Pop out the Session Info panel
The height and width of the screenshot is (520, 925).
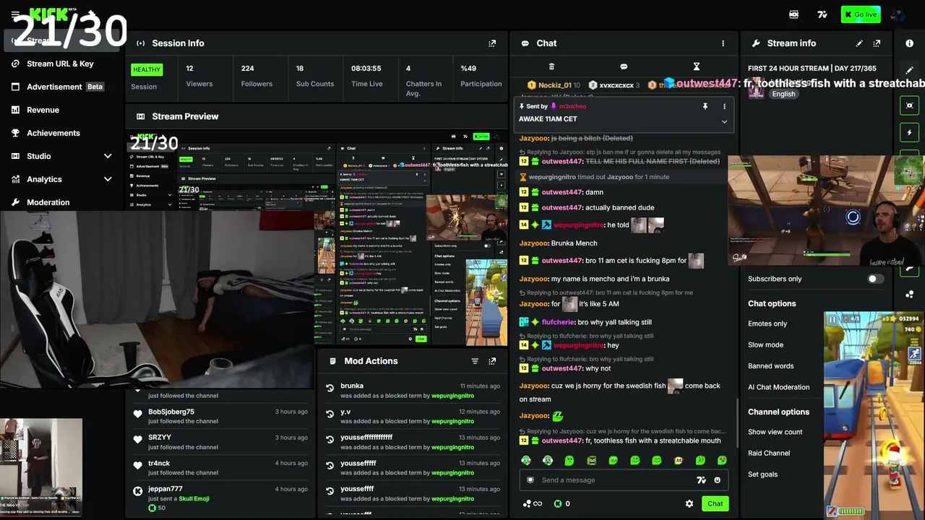tap(492, 43)
